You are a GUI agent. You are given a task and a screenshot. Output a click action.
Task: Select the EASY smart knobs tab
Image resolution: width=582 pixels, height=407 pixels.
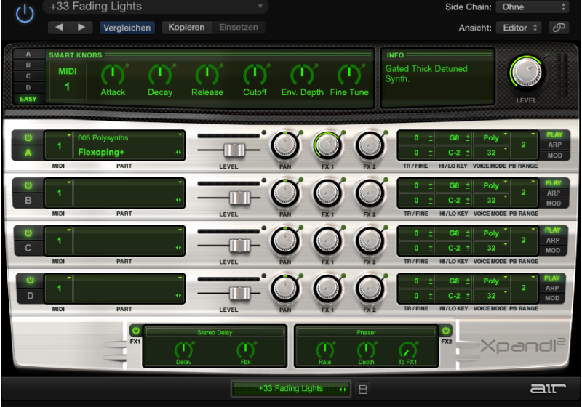pyautogui.click(x=28, y=99)
